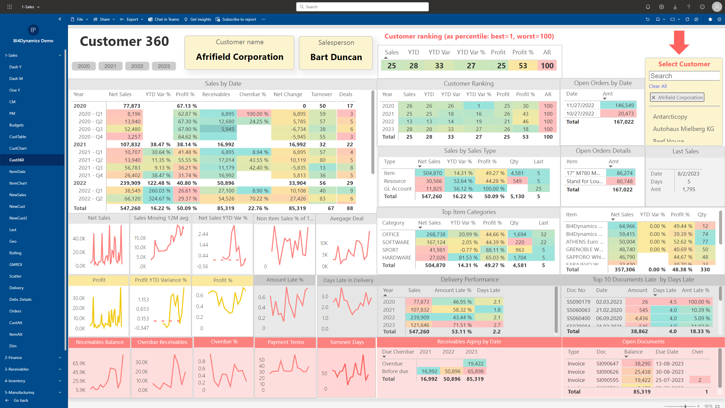This screenshot has height=408, width=725.
Task: Open the app launcher grid icon
Action: click(9, 7)
